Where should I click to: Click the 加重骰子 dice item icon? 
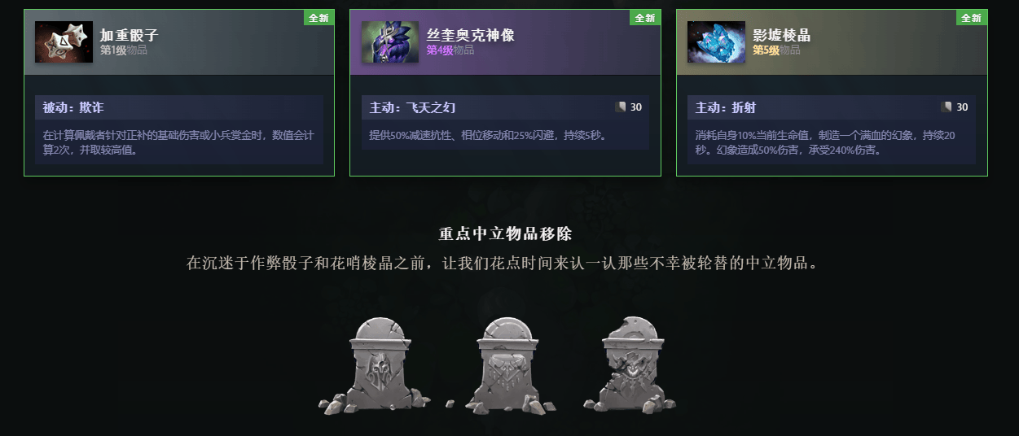[x=64, y=41]
